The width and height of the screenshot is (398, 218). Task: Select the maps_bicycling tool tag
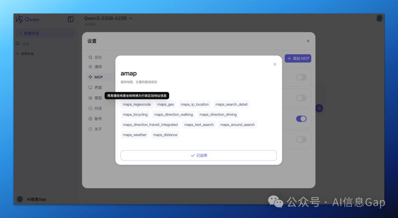click(135, 115)
